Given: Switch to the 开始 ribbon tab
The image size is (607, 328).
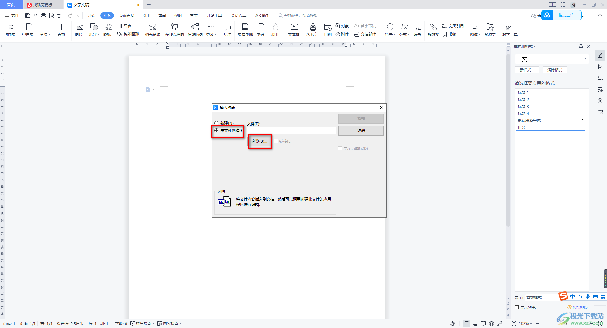Looking at the screenshot, I should coord(91,15).
